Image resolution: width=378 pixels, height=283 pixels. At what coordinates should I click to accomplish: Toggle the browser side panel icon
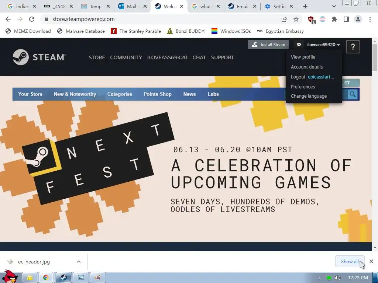pyautogui.click(x=346, y=19)
